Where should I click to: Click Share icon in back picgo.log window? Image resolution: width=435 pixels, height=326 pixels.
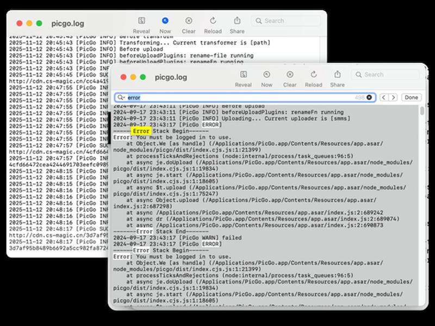237,21
